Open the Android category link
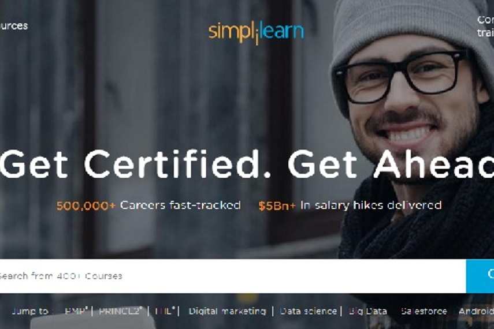Screen dimensions: 494x329 476,311
